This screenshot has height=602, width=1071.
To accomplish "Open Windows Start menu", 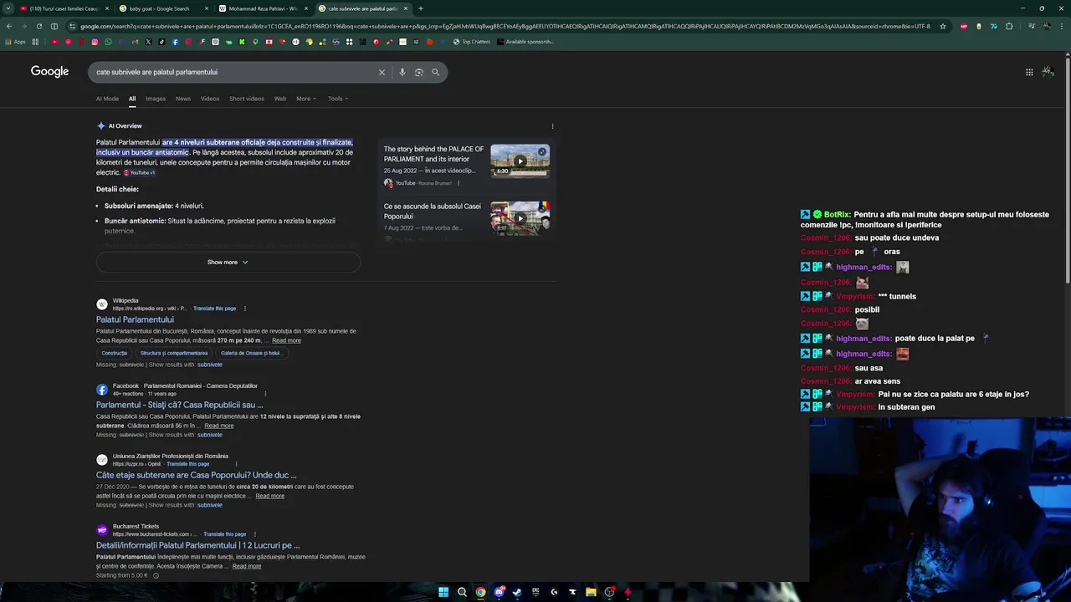I will tap(443, 592).
